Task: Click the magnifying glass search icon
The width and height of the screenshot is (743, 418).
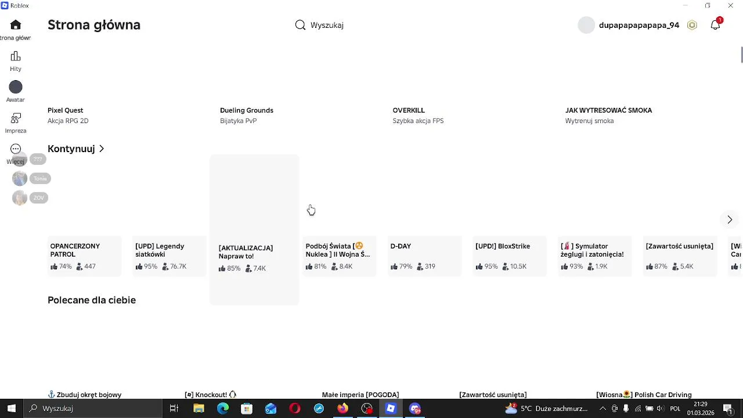Action: (x=300, y=25)
